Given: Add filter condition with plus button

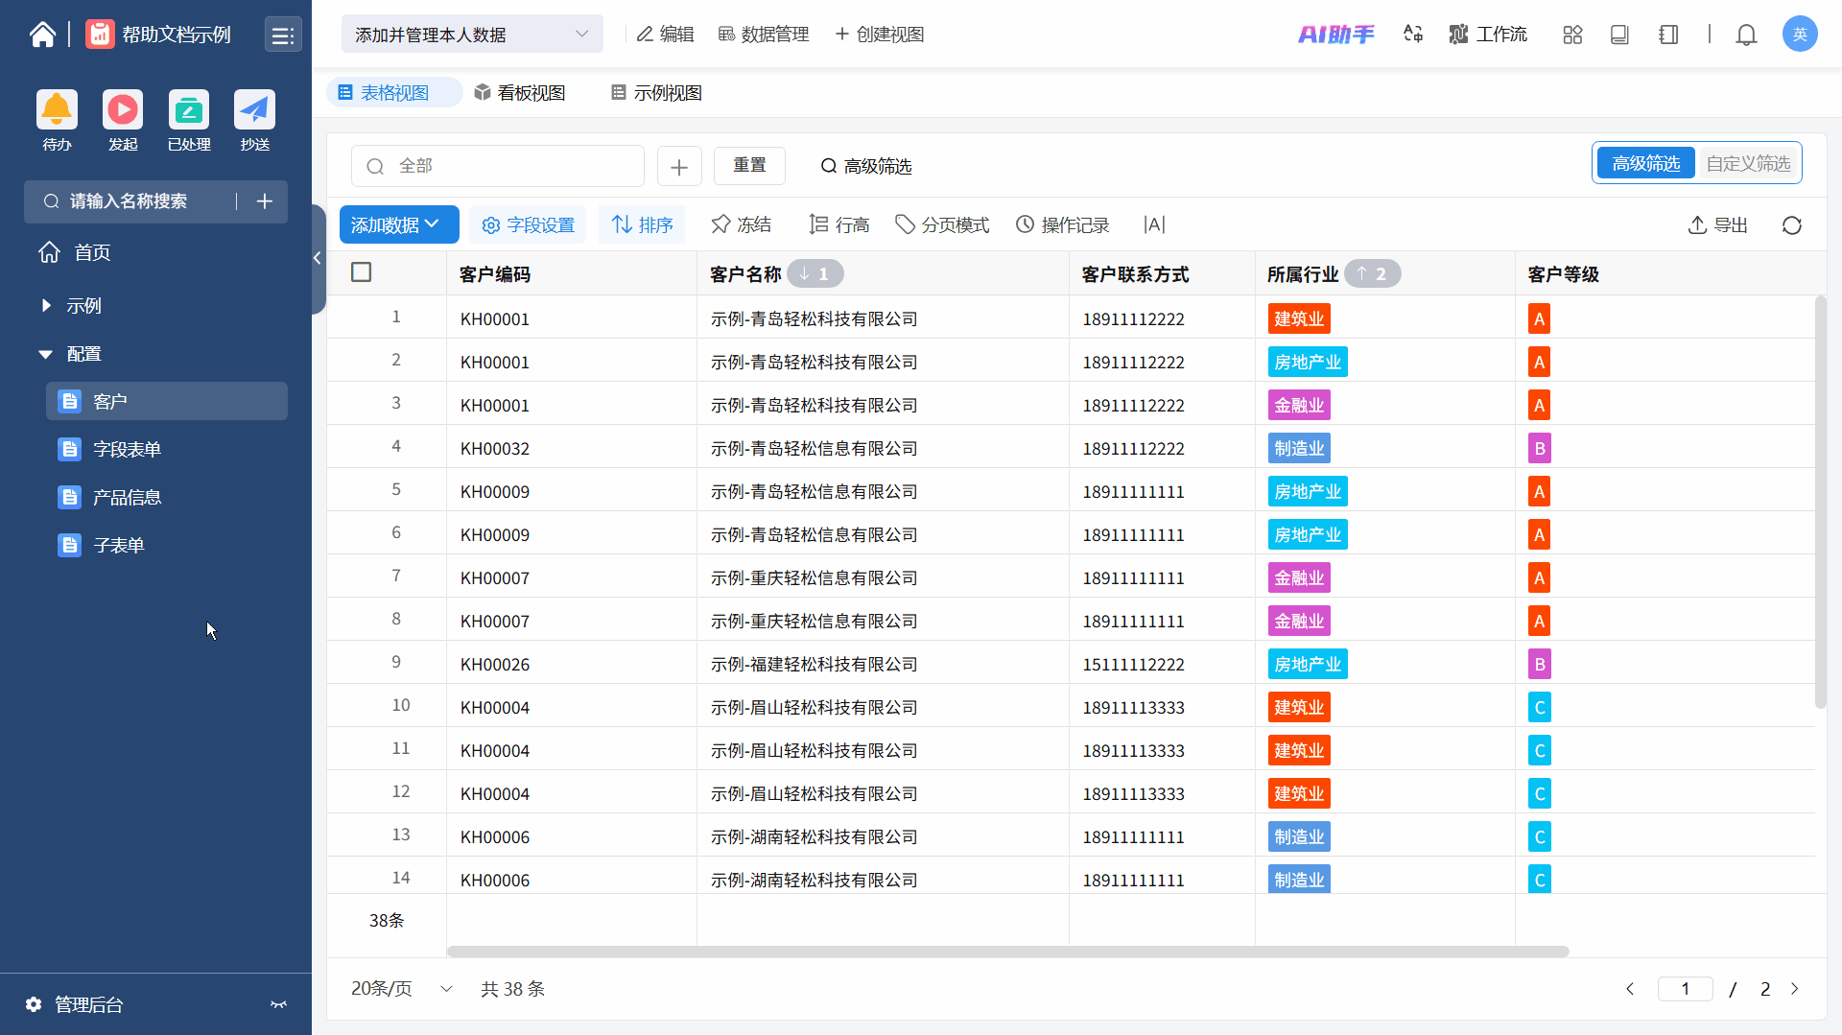Looking at the screenshot, I should coord(679,167).
